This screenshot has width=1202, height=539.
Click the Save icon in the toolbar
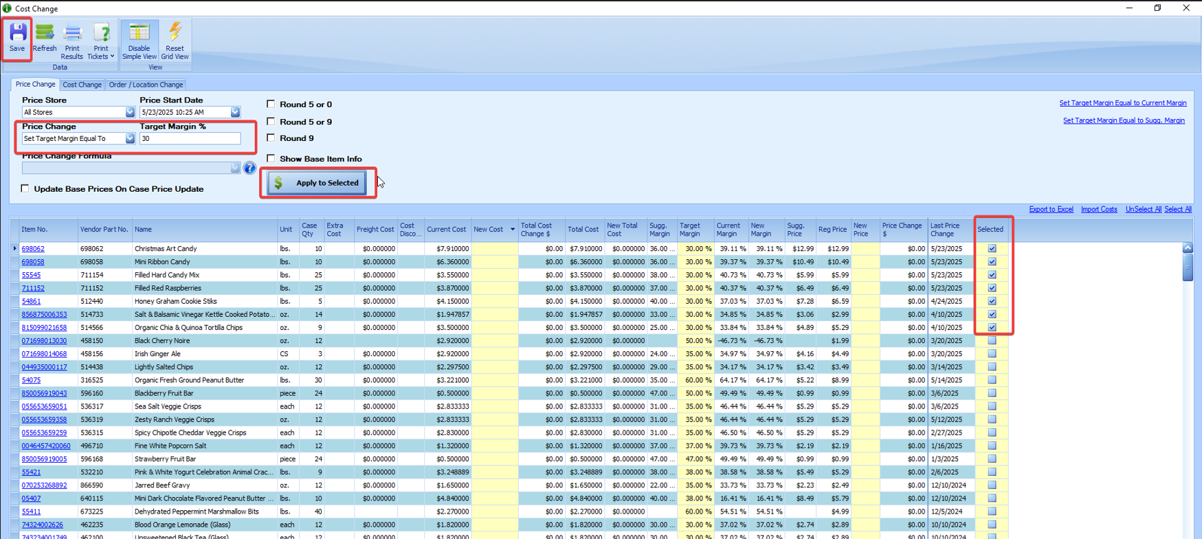[x=17, y=38]
